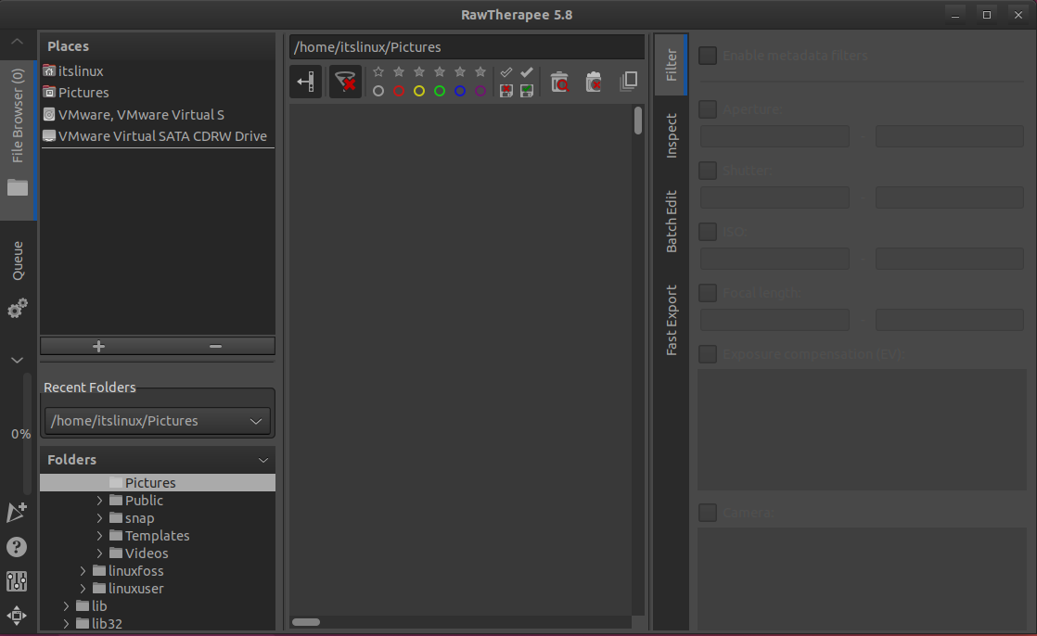Filter by red color label

tap(399, 91)
